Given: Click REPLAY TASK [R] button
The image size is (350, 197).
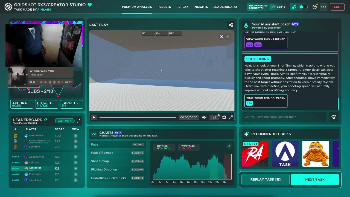Looking at the screenshot, I should tap(266, 179).
